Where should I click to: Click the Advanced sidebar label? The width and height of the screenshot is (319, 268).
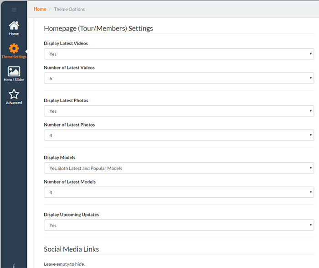pos(14,103)
